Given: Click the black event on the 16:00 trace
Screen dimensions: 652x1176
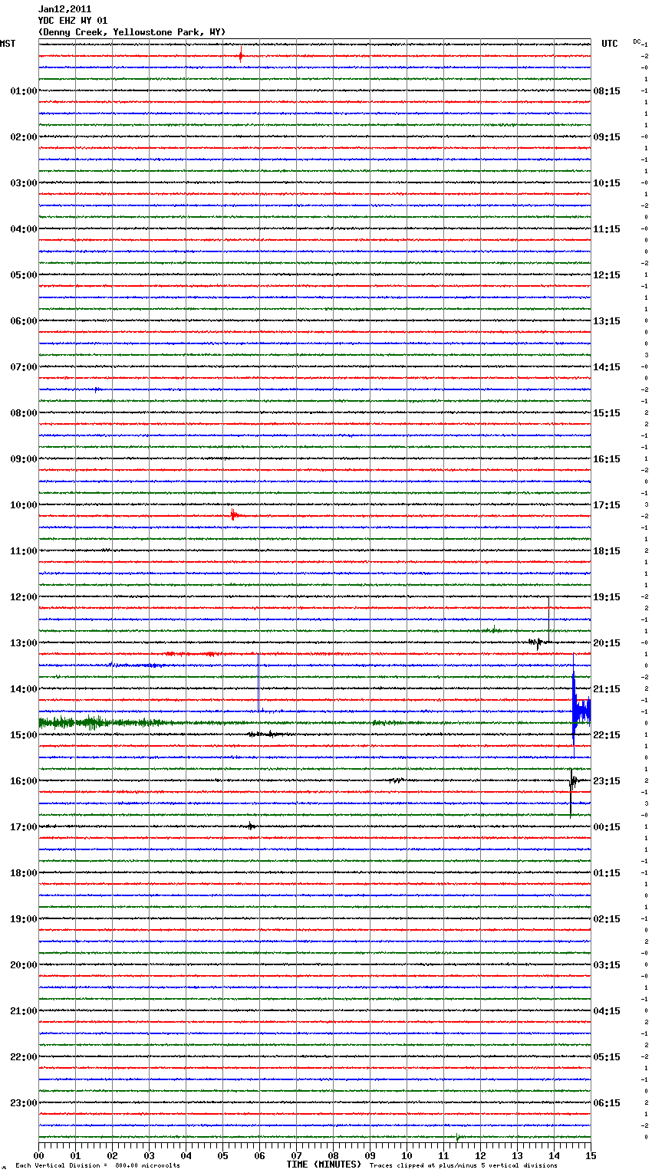Looking at the screenshot, I should (x=572, y=782).
